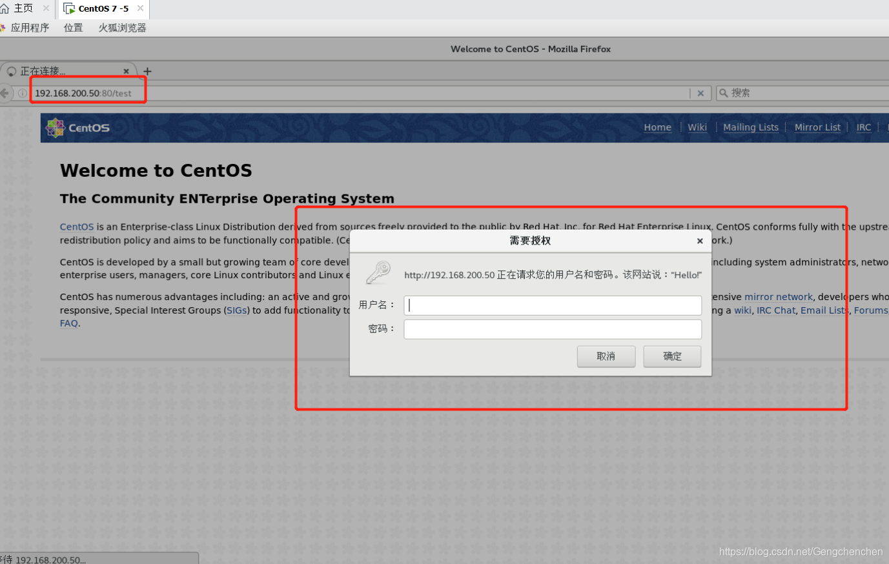The width and height of the screenshot is (889, 564).
Task: Open the 应用程序 menu
Action: pyautogui.click(x=30, y=28)
